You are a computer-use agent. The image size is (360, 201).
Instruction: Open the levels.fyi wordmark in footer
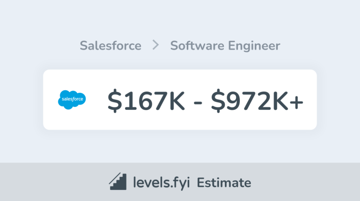click(x=162, y=183)
